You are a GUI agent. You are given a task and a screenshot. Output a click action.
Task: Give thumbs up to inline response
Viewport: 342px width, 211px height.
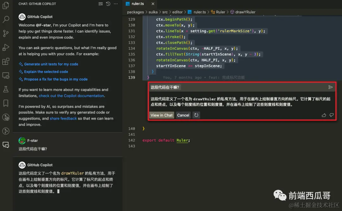tap(324, 115)
